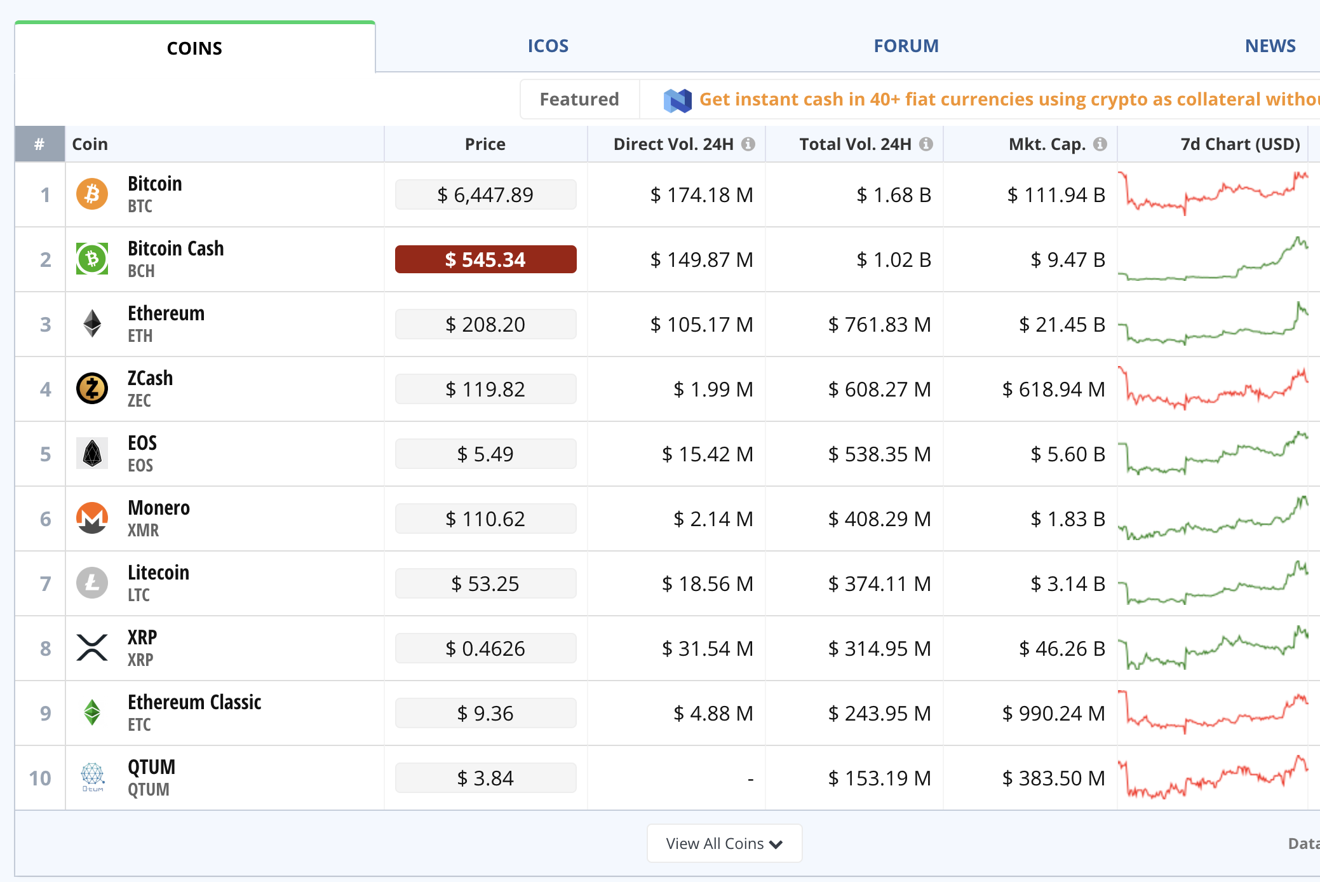Click the Total Vol. 24H header text
This screenshot has width=1320, height=882.
point(855,144)
